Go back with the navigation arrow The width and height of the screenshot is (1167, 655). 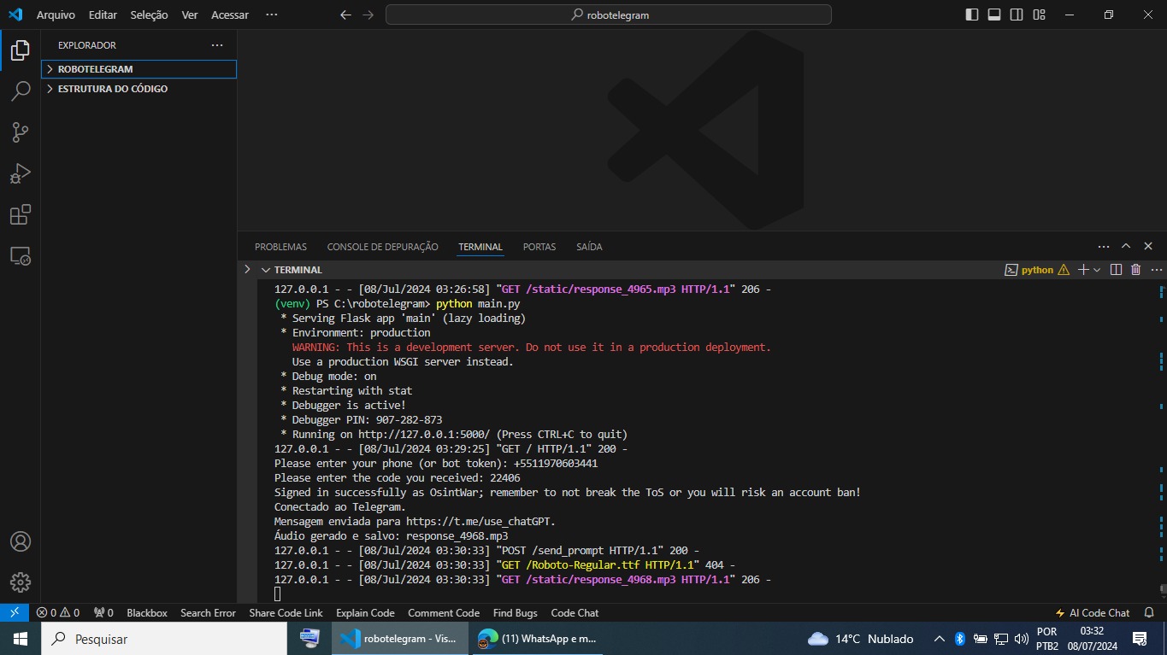(x=345, y=15)
